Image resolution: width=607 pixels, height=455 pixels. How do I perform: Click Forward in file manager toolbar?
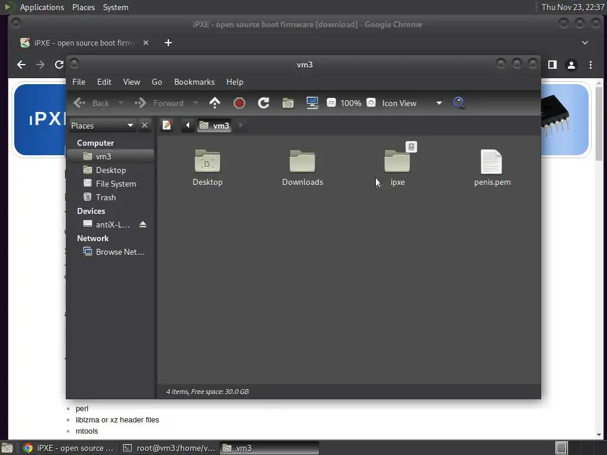pos(159,103)
